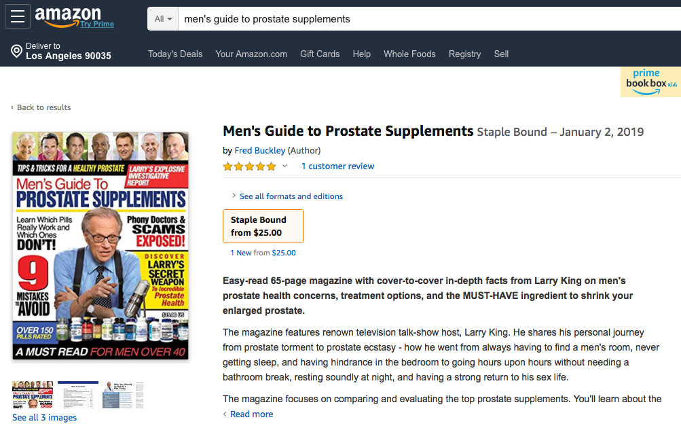This screenshot has width=681, height=428.
Task: Click the Amazon logo
Action: 68,17
